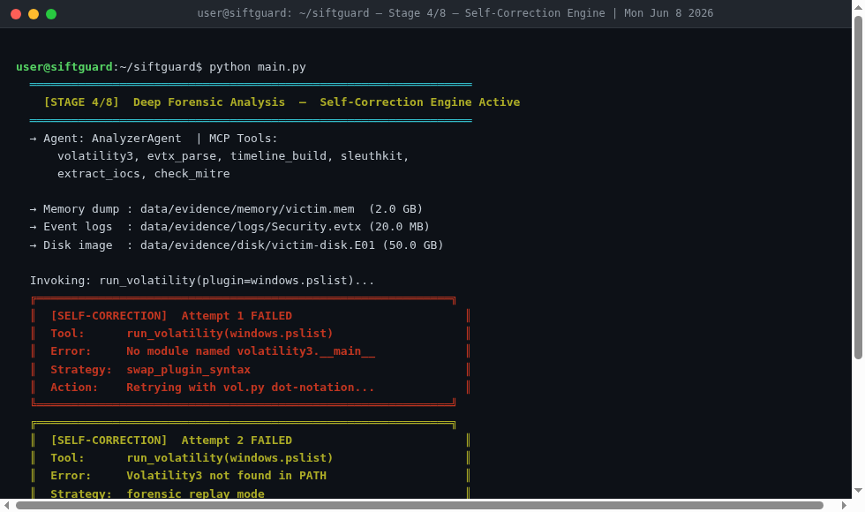Click the vertical scrollbar up arrow
The height and width of the screenshot is (512, 865).
click(858, 8)
